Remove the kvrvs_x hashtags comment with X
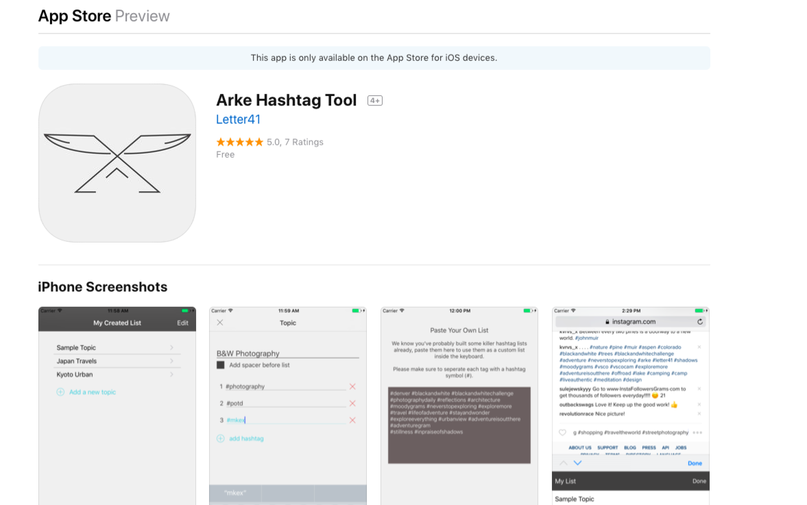Image resolution: width=807 pixels, height=505 pixels. [699, 347]
